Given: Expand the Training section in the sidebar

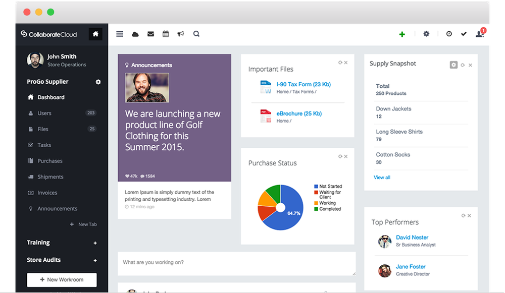Looking at the screenshot, I should pyautogui.click(x=96, y=243).
